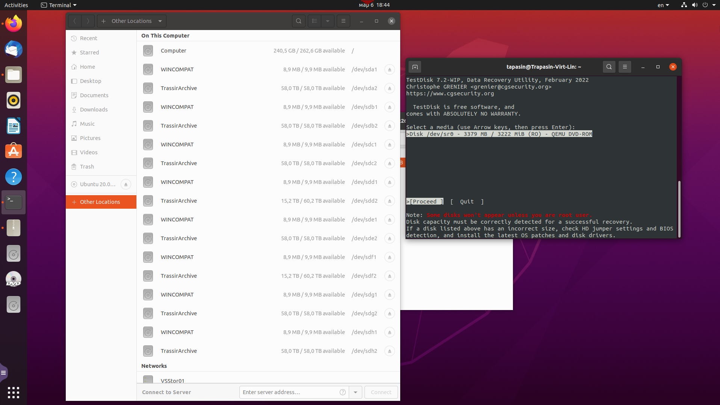Click the volume icon in top bar
The height and width of the screenshot is (405, 720).
pyautogui.click(x=694, y=5)
